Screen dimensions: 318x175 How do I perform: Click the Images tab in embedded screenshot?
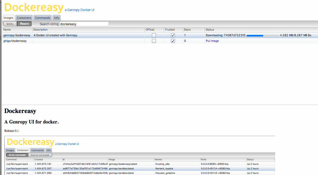[x=10, y=150]
